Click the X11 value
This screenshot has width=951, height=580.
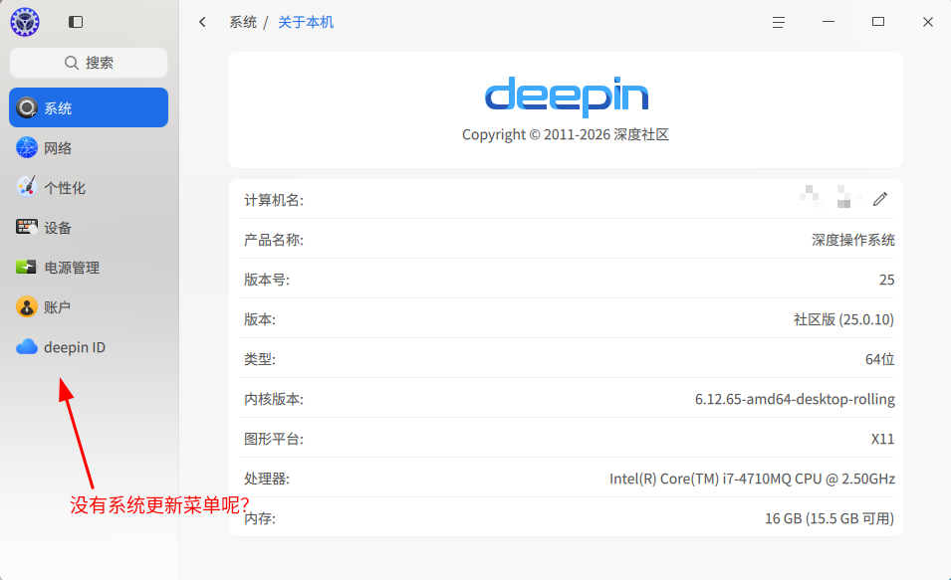click(882, 440)
